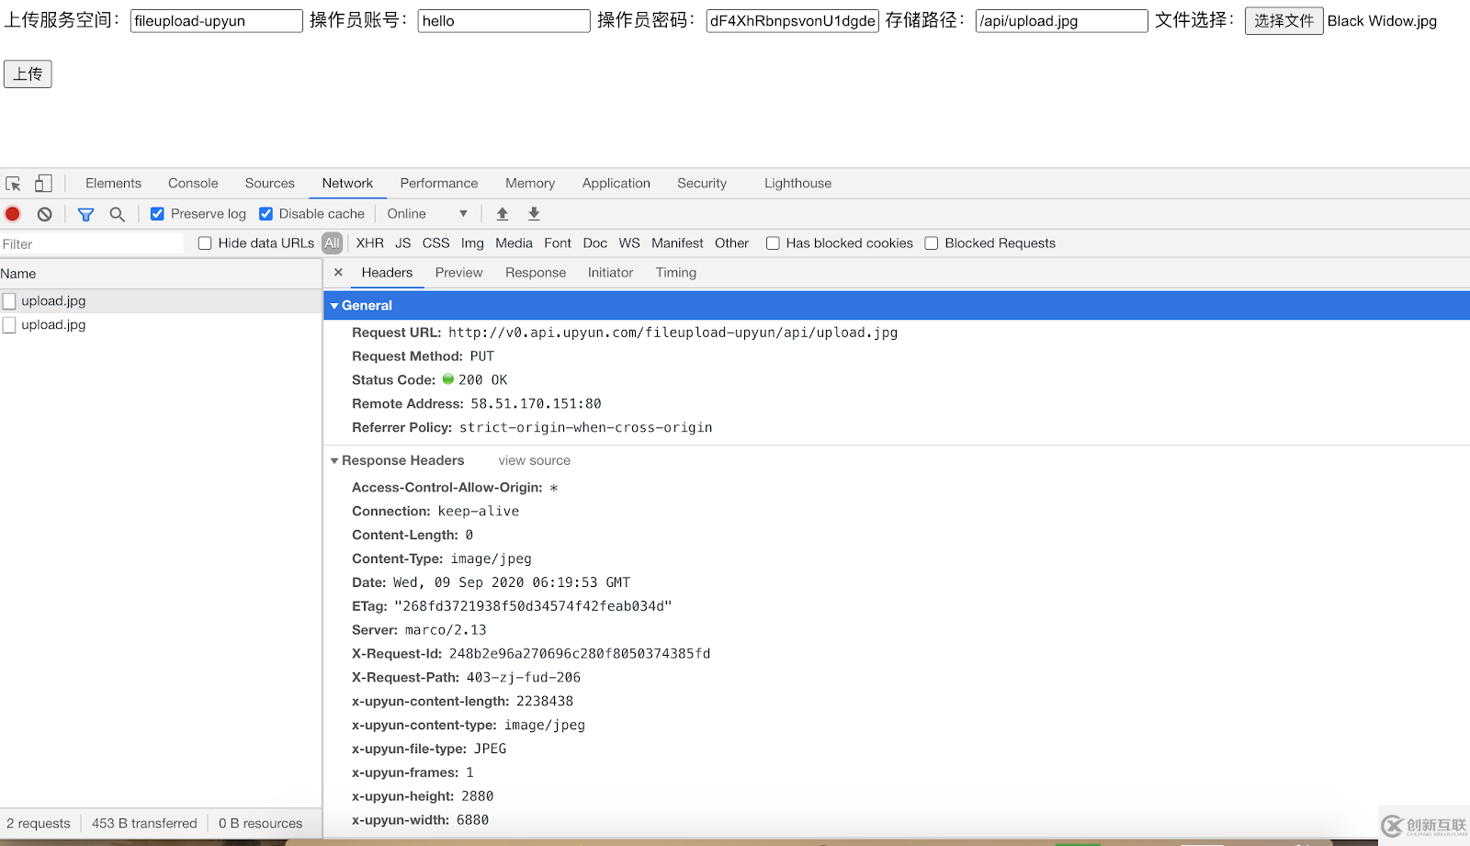Click the network Filter text field

92,243
